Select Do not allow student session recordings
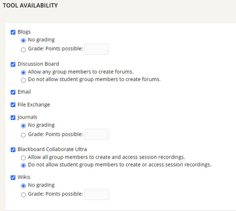This screenshot has width=236, height=211. coord(23,165)
